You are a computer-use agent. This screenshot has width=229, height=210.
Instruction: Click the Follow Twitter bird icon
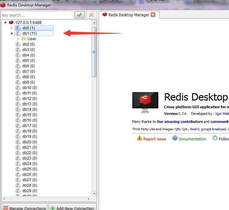coord(215,138)
